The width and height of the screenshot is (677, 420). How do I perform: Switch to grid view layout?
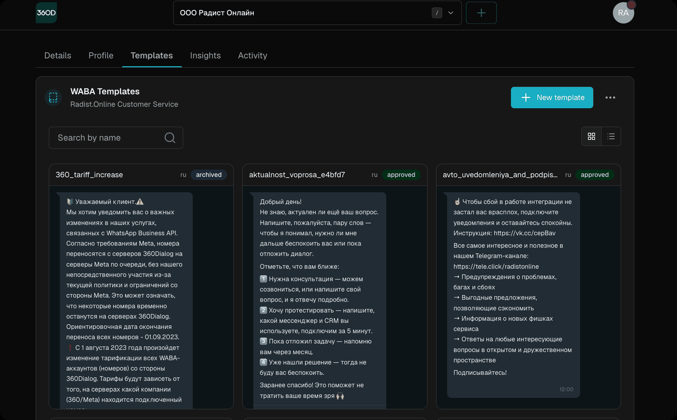[x=591, y=136]
